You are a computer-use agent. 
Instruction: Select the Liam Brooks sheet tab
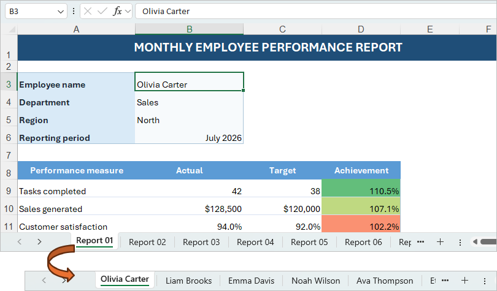[188, 281]
